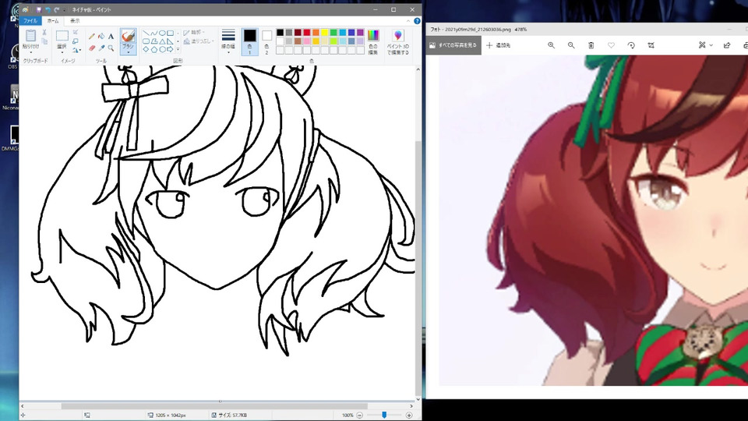Pick the green color swatch

(x=333, y=33)
